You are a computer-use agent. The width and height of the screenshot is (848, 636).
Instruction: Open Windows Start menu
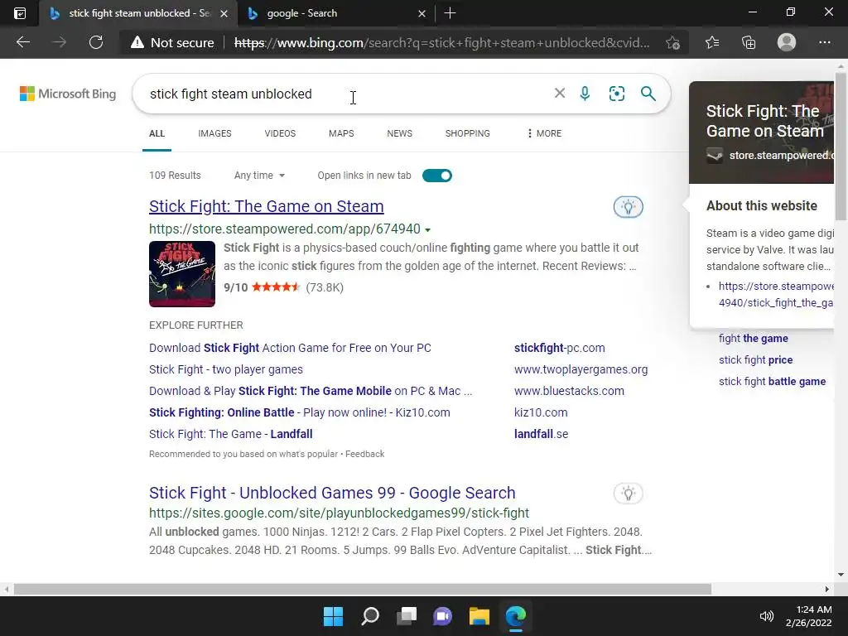(333, 616)
